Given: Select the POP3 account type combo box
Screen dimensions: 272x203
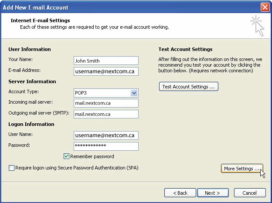Looking at the screenshot, I should pyautogui.click(x=103, y=93).
